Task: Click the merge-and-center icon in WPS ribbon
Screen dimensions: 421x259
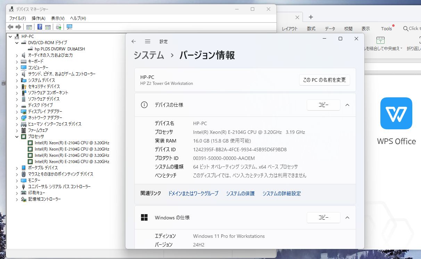Action: [x=381, y=40]
